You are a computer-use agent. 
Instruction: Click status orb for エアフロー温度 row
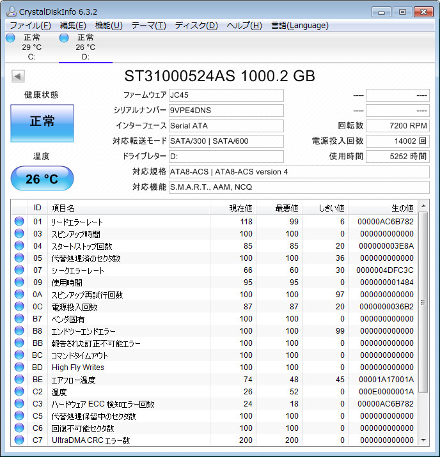click(x=19, y=380)
